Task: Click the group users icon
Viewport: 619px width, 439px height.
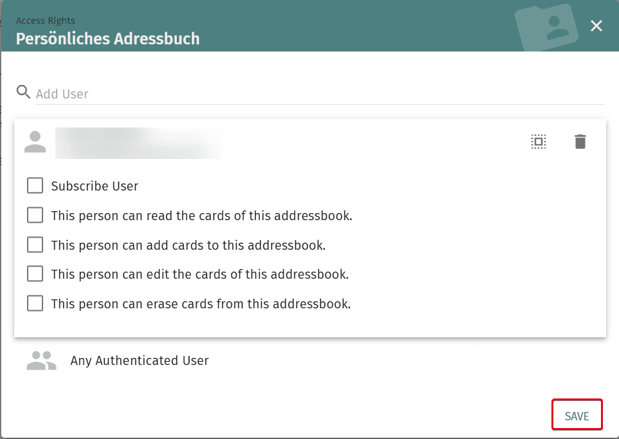Action: click(41, 360)
